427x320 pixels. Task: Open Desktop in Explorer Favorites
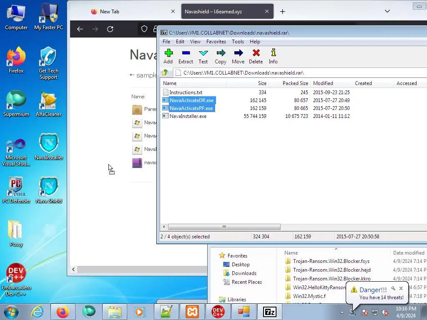point(241,265)
